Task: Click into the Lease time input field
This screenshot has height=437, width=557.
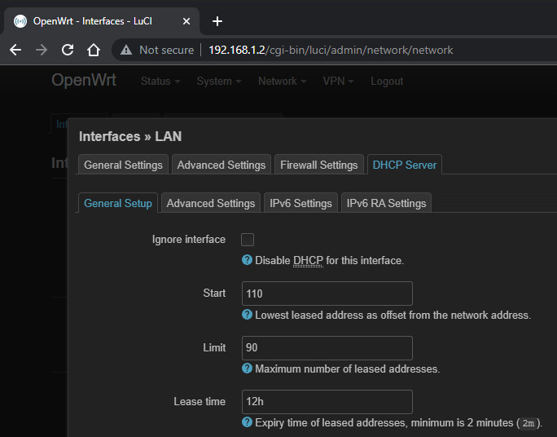Action: 327,402
